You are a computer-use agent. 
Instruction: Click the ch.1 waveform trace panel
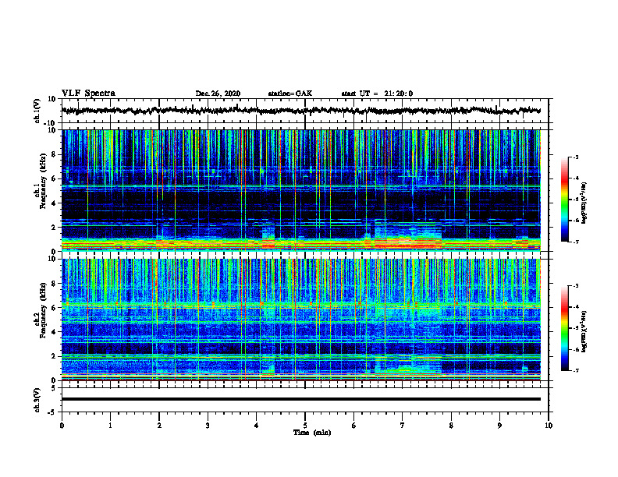305,111
